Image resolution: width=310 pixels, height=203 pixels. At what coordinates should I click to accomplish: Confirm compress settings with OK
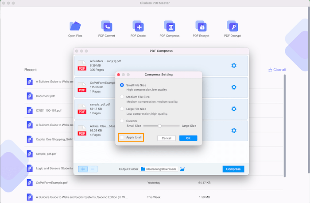(x=188, y=138)
